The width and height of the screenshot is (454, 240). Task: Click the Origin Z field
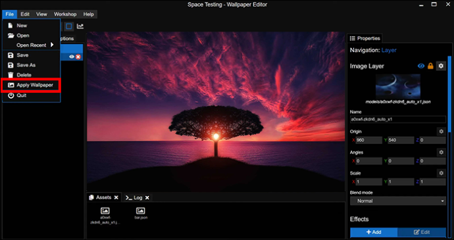click(432, 140)
